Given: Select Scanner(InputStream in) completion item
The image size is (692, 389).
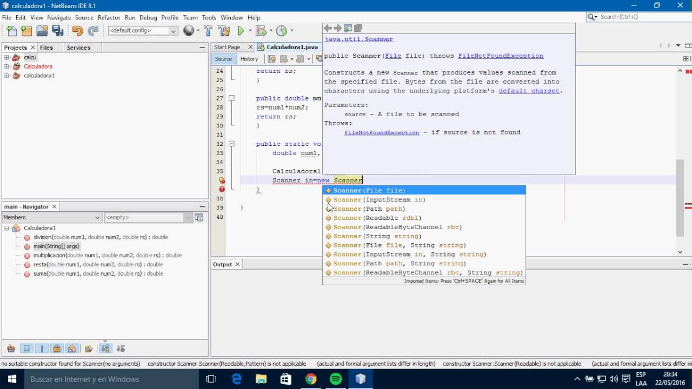Looking at the screenshot, I should coord(424,200).
